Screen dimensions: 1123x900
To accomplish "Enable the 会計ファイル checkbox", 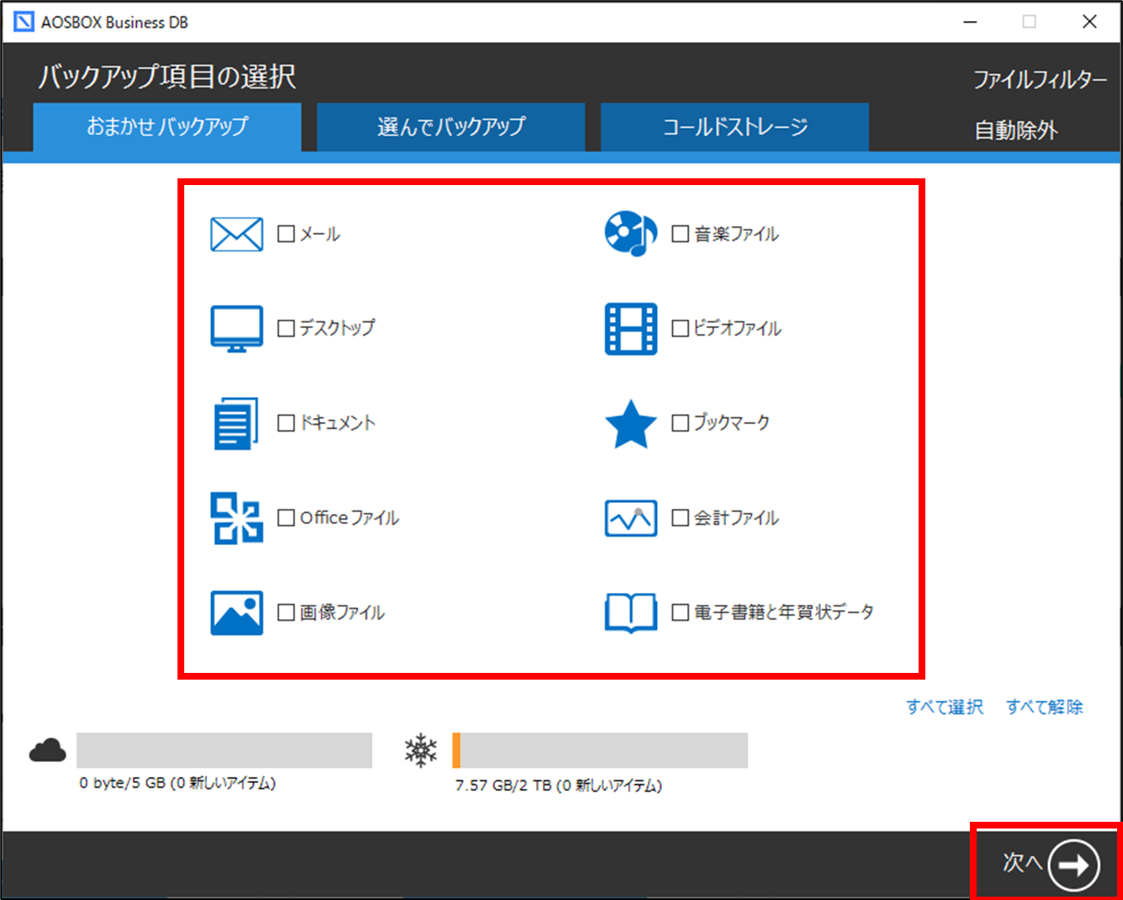I will [x=681, y=517].
